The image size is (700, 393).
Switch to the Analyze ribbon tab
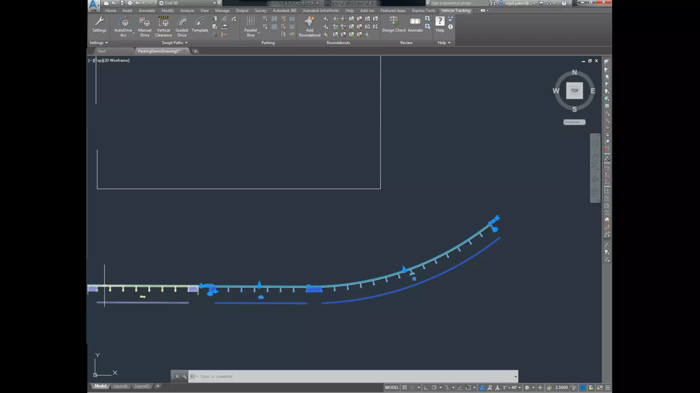[x=187, y=11]
